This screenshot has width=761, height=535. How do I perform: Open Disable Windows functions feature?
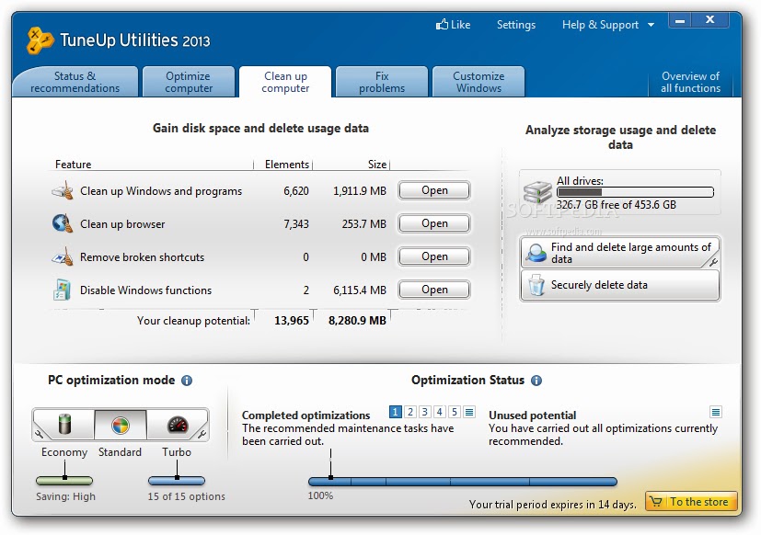(434, 289)
